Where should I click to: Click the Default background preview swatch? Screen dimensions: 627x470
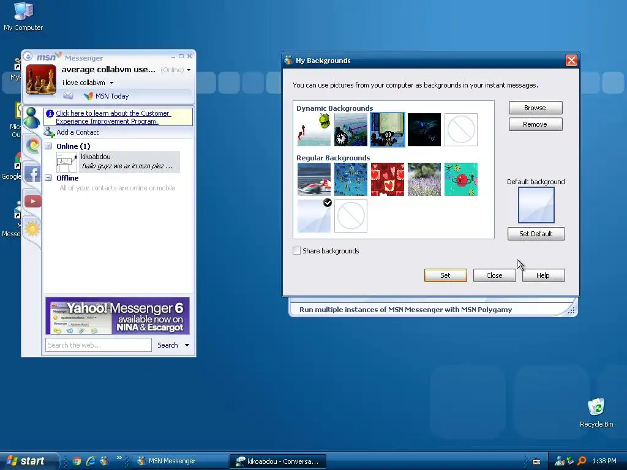(x=536, y=205)
